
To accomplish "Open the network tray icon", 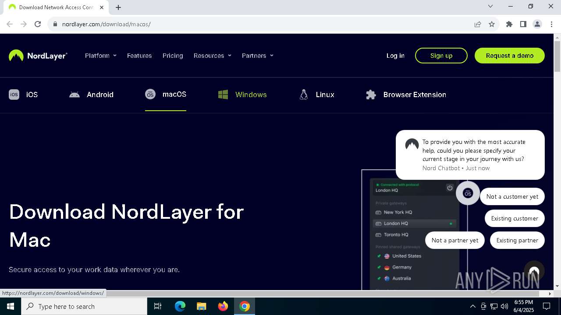I will [494, 306].
